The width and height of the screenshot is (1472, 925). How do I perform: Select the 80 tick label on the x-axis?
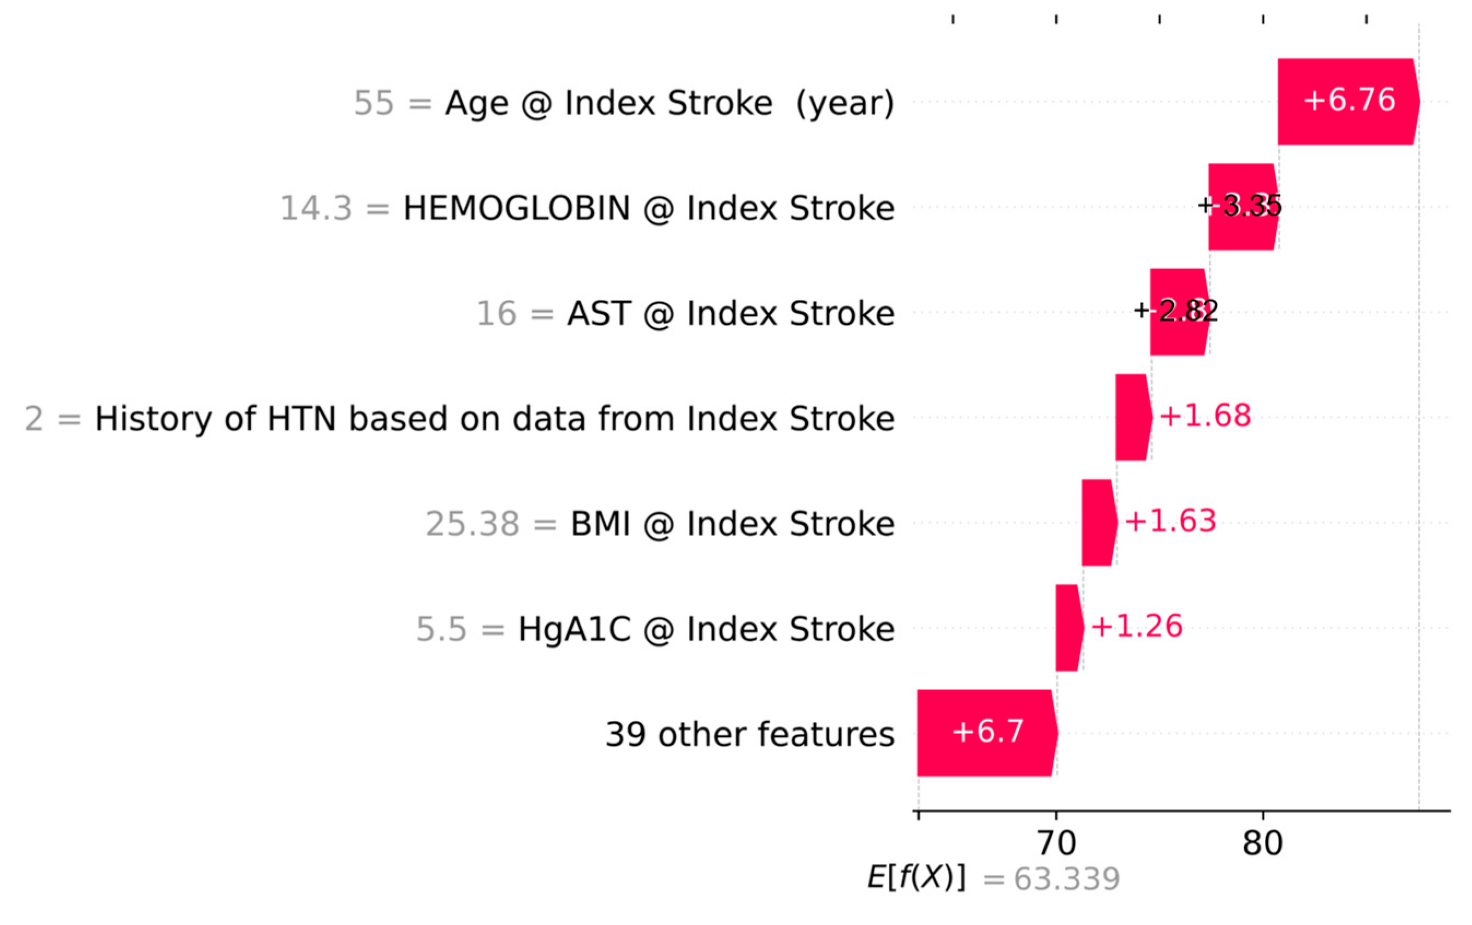pyautogui.click(x=1262, y=843)
